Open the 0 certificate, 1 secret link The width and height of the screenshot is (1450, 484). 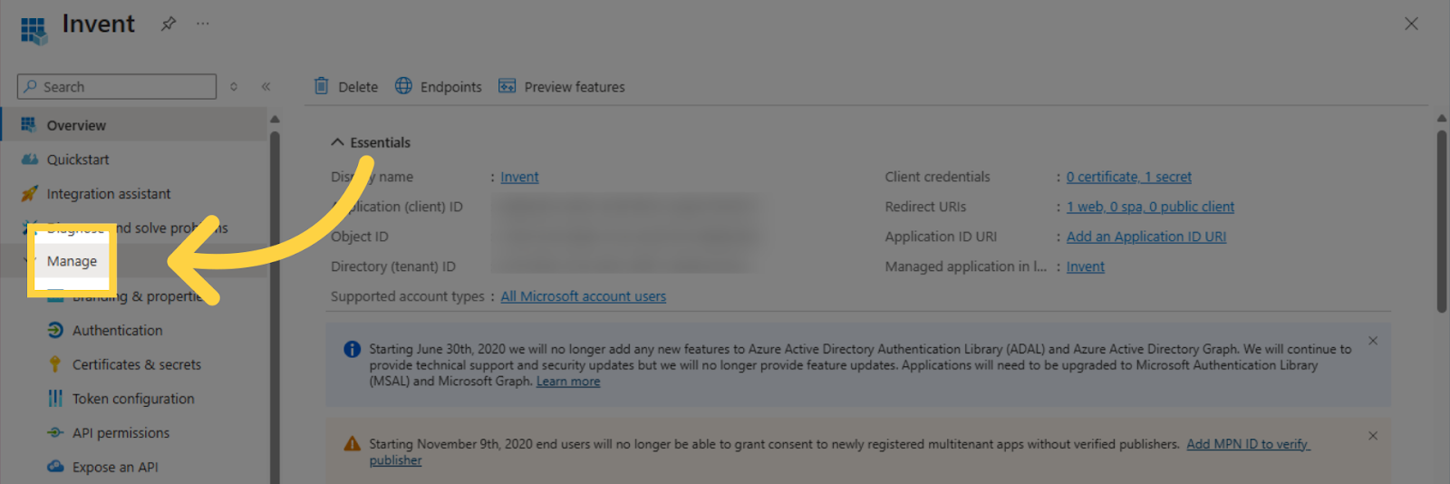click(1129, 177)
